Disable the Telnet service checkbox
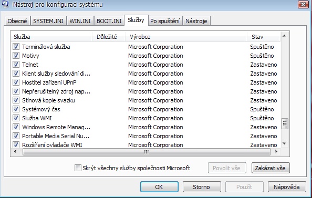This screenshot has height=198, width=312. (x=16, y=65)
